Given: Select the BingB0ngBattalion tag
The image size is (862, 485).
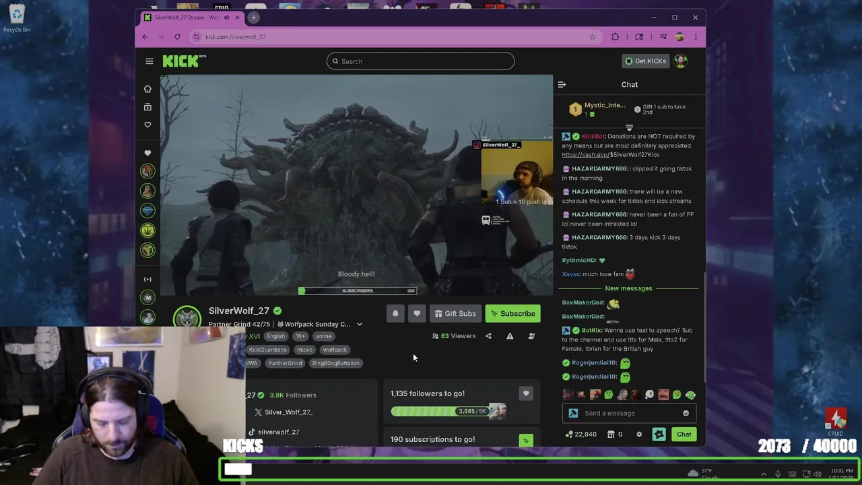Looking at the screenshot, I should tap(335, 363).
